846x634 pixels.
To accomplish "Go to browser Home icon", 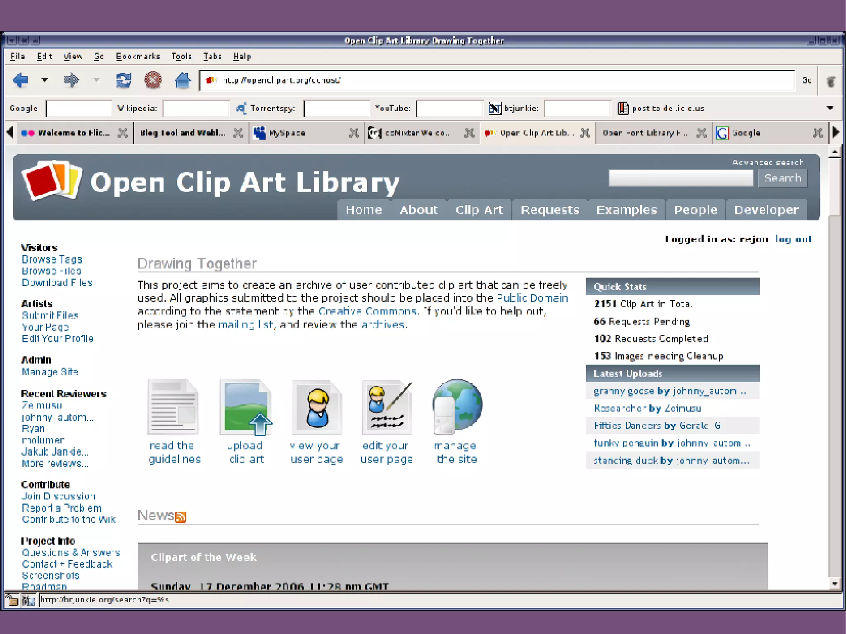I will [x=183, y=80].
